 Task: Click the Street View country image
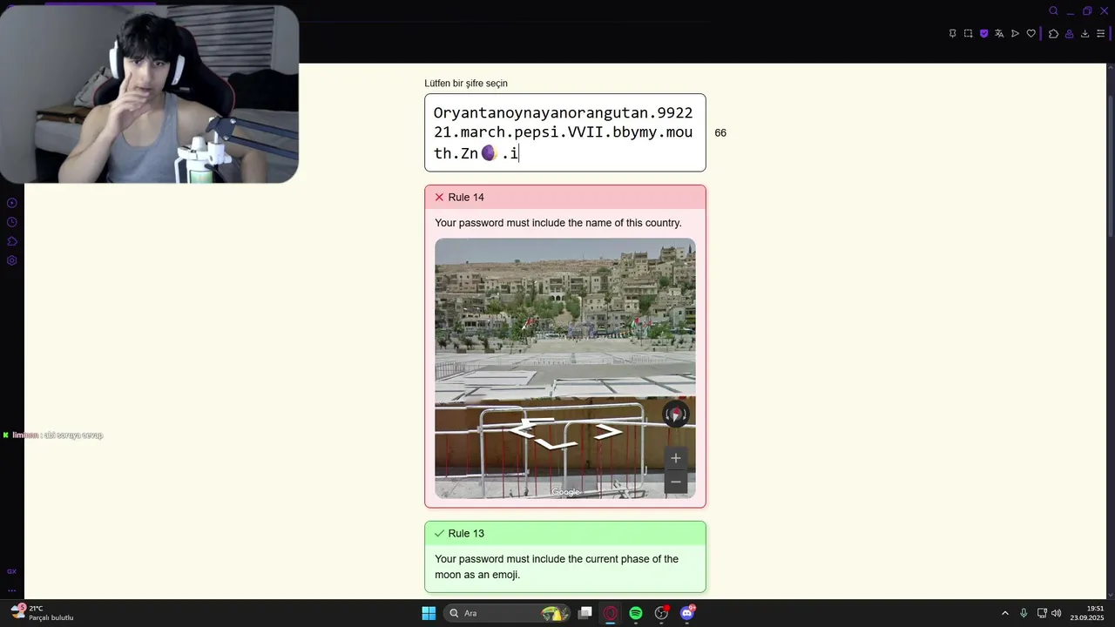(565, 368)
